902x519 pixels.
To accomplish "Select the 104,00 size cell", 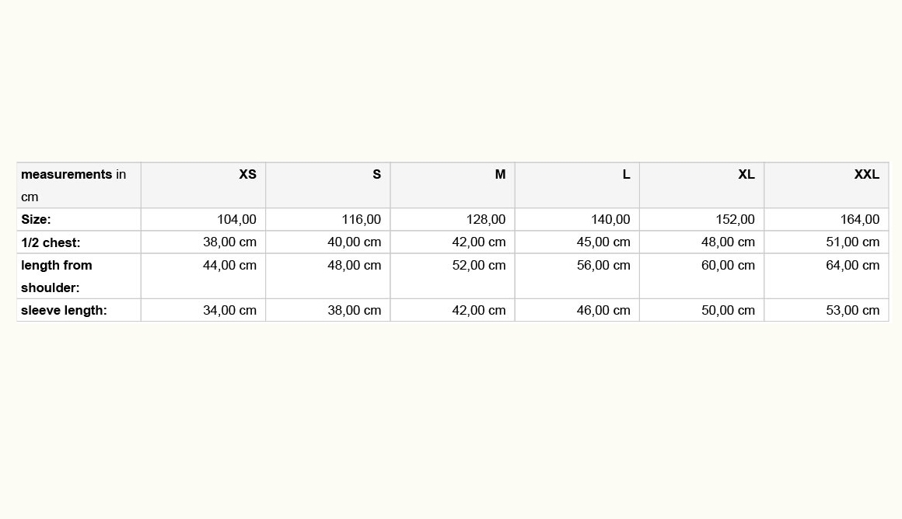I will click(x=203, y=220).
